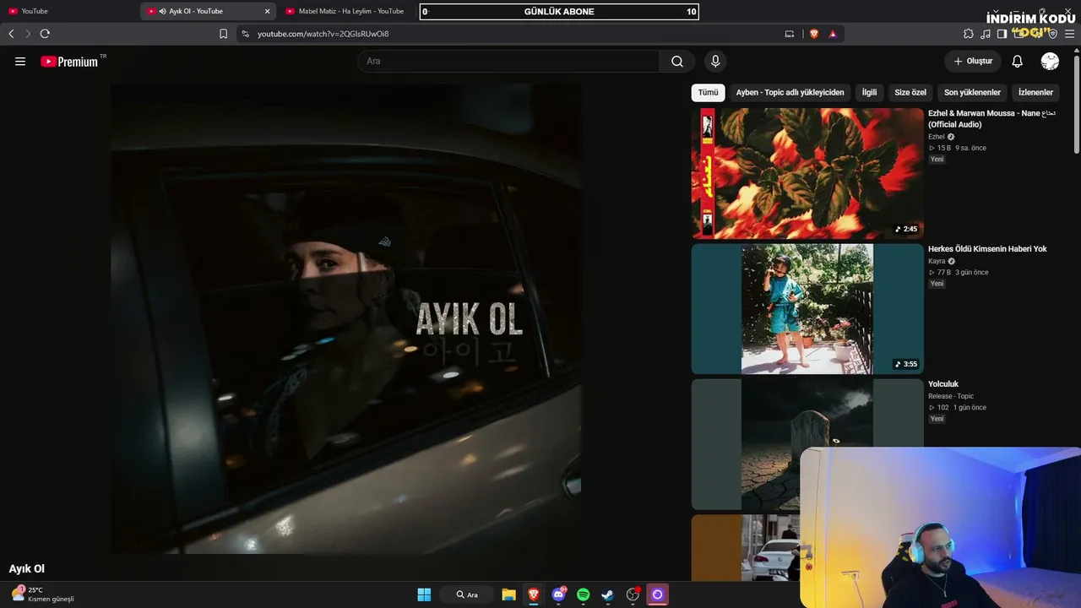Select the Son yüklenenler filter chip

972,92
